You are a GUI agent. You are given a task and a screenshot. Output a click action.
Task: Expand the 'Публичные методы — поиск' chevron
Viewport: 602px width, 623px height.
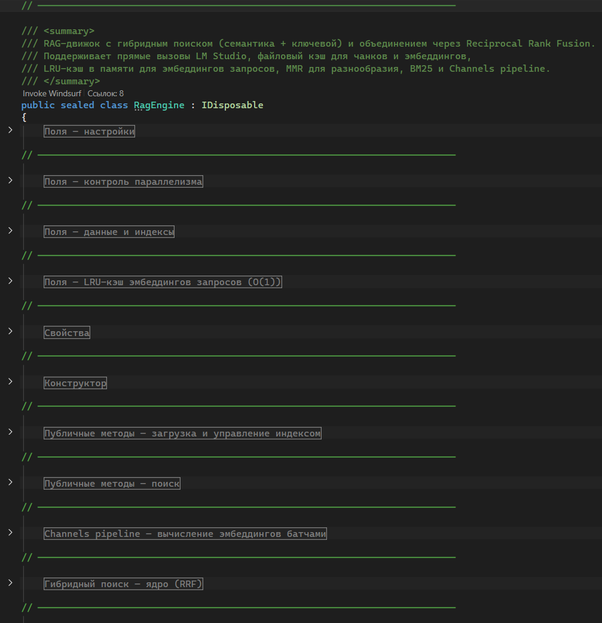(10, 481)
